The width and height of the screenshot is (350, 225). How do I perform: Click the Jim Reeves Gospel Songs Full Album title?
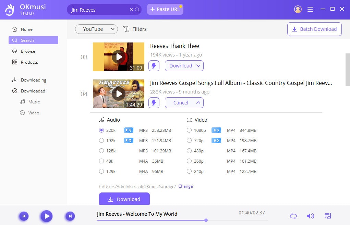(x=241, y=83)
